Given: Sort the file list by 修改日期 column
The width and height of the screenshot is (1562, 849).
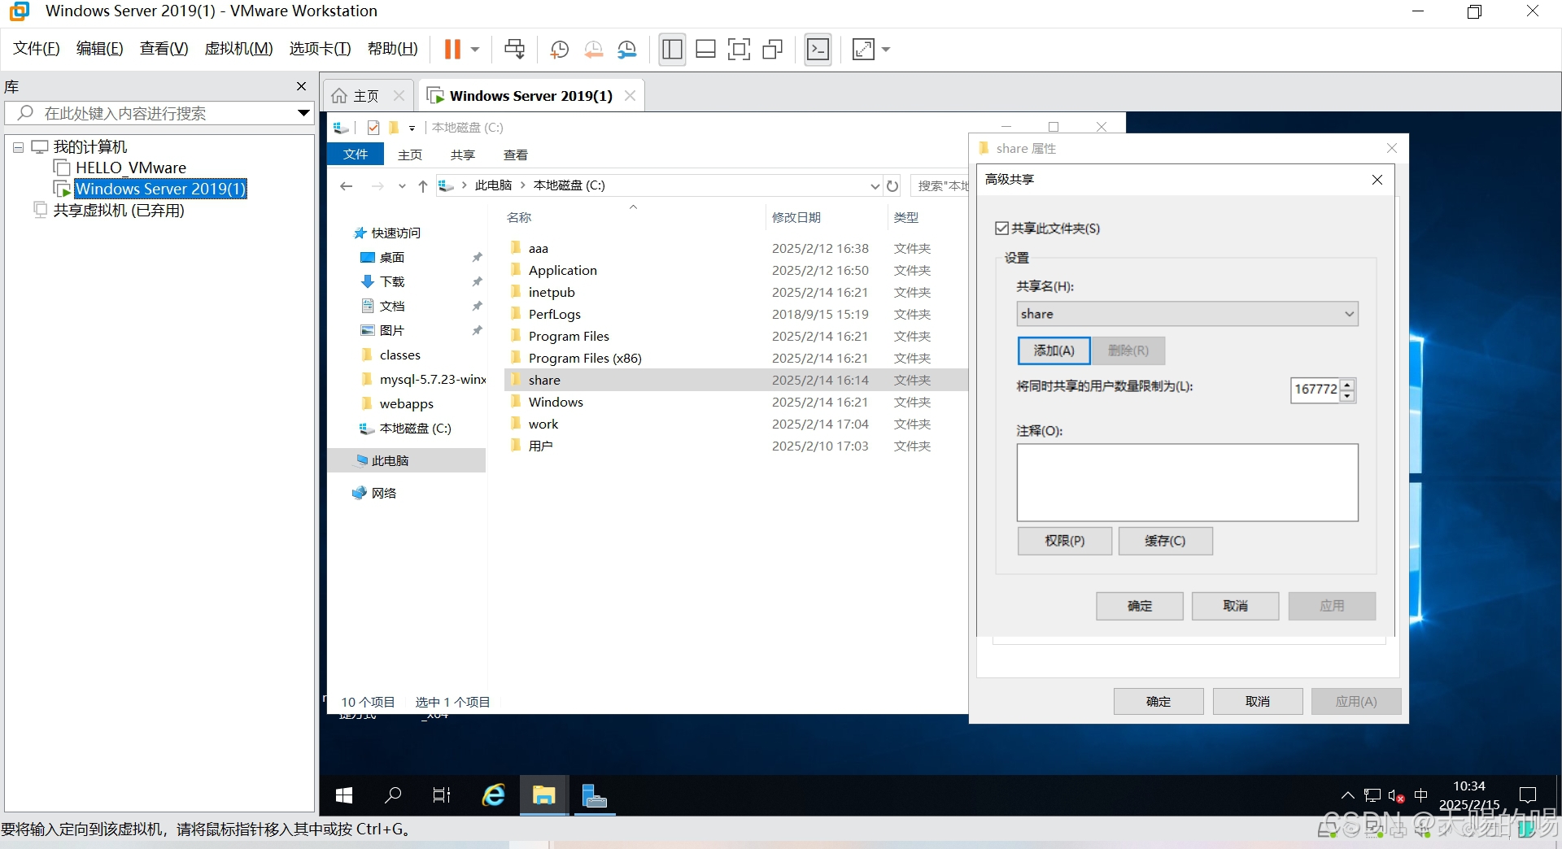Looking at the screenshot, I should (x=796, y=218).
